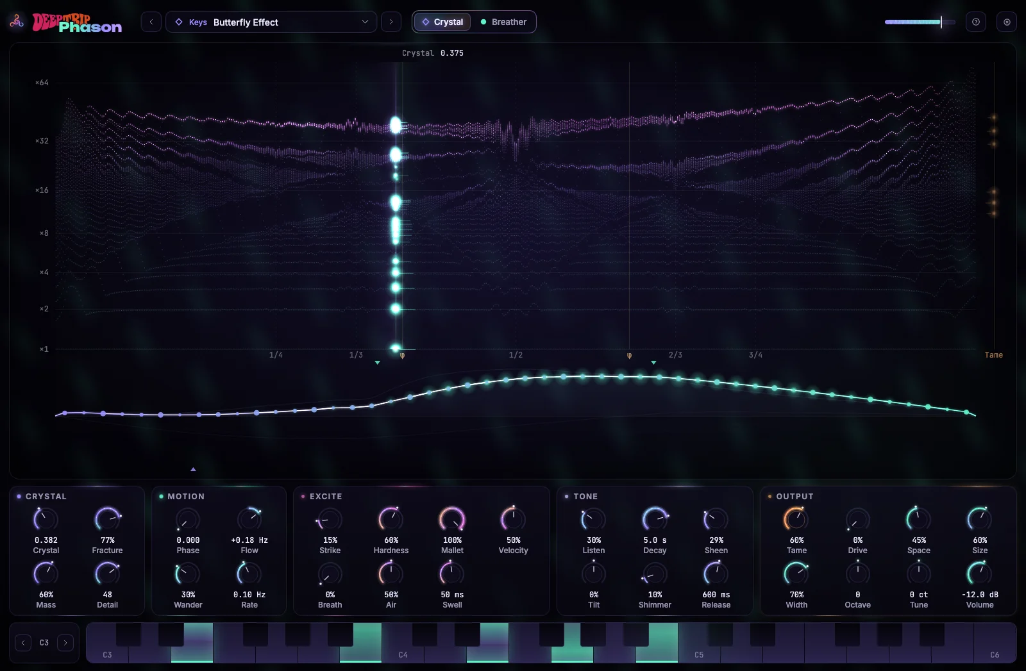
Task: Click the Crystal knob showing 0.382
Action: (46, 519)
